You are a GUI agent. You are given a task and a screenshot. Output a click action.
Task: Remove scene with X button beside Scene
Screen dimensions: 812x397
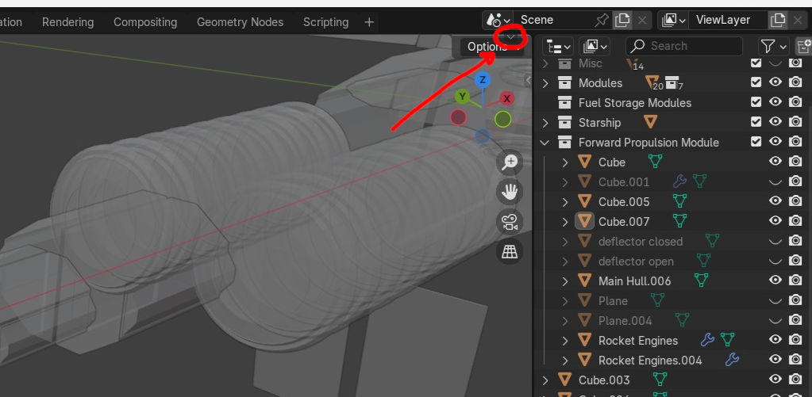click(641, 20)
